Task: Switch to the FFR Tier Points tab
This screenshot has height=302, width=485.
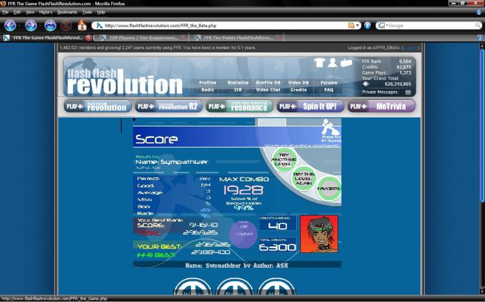Action: point(238,37)
